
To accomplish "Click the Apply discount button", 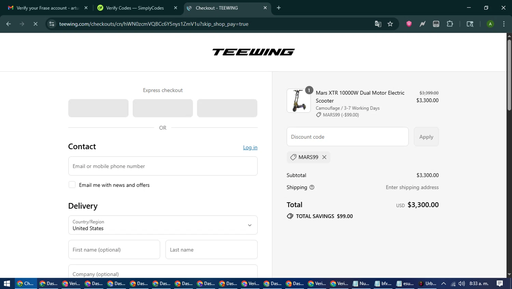I will click(x=426, y=137).
